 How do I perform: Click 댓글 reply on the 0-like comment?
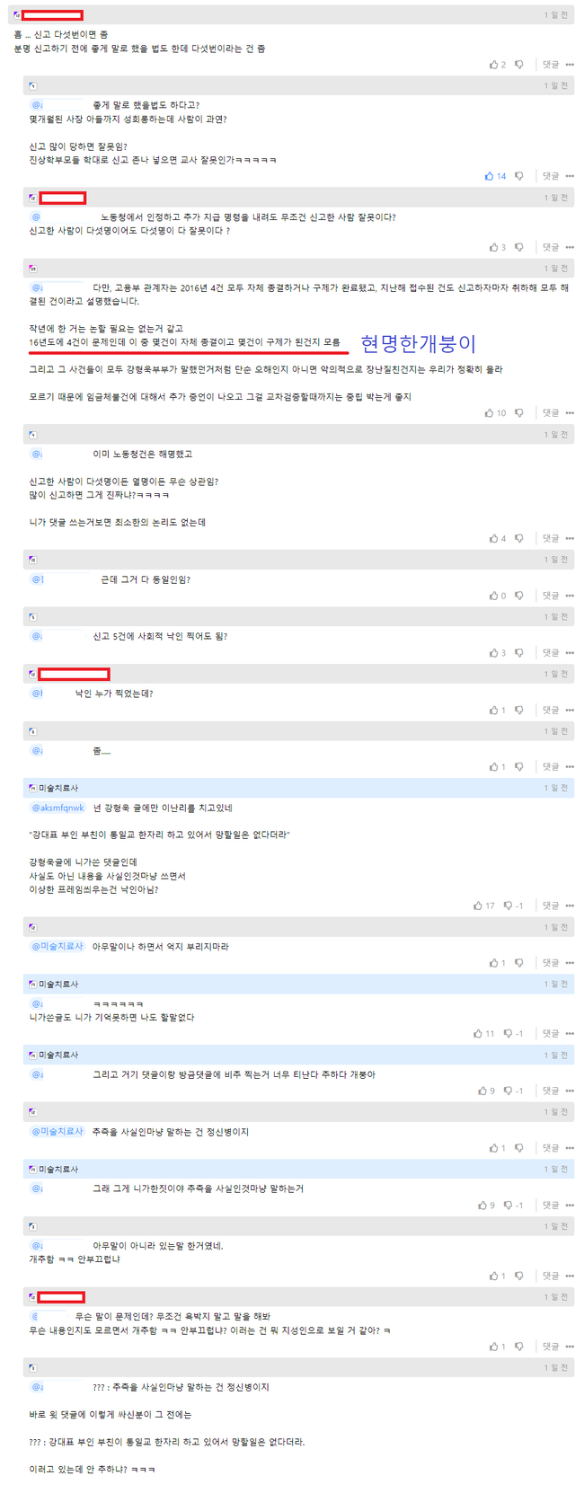point(550,596)
